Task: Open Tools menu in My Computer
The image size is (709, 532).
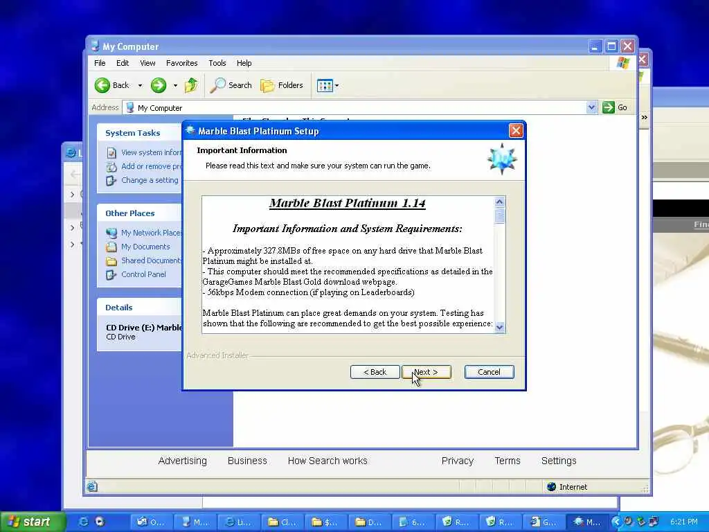Action: coord(217,63)
